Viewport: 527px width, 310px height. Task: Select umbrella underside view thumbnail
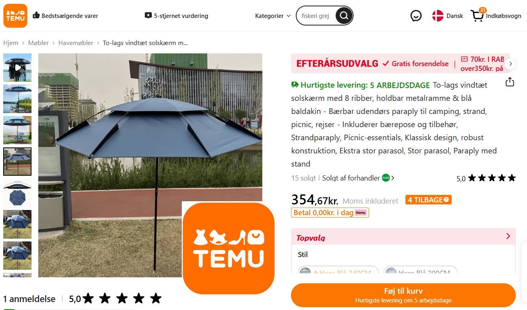pyautogui.click(x=18, y=193)
